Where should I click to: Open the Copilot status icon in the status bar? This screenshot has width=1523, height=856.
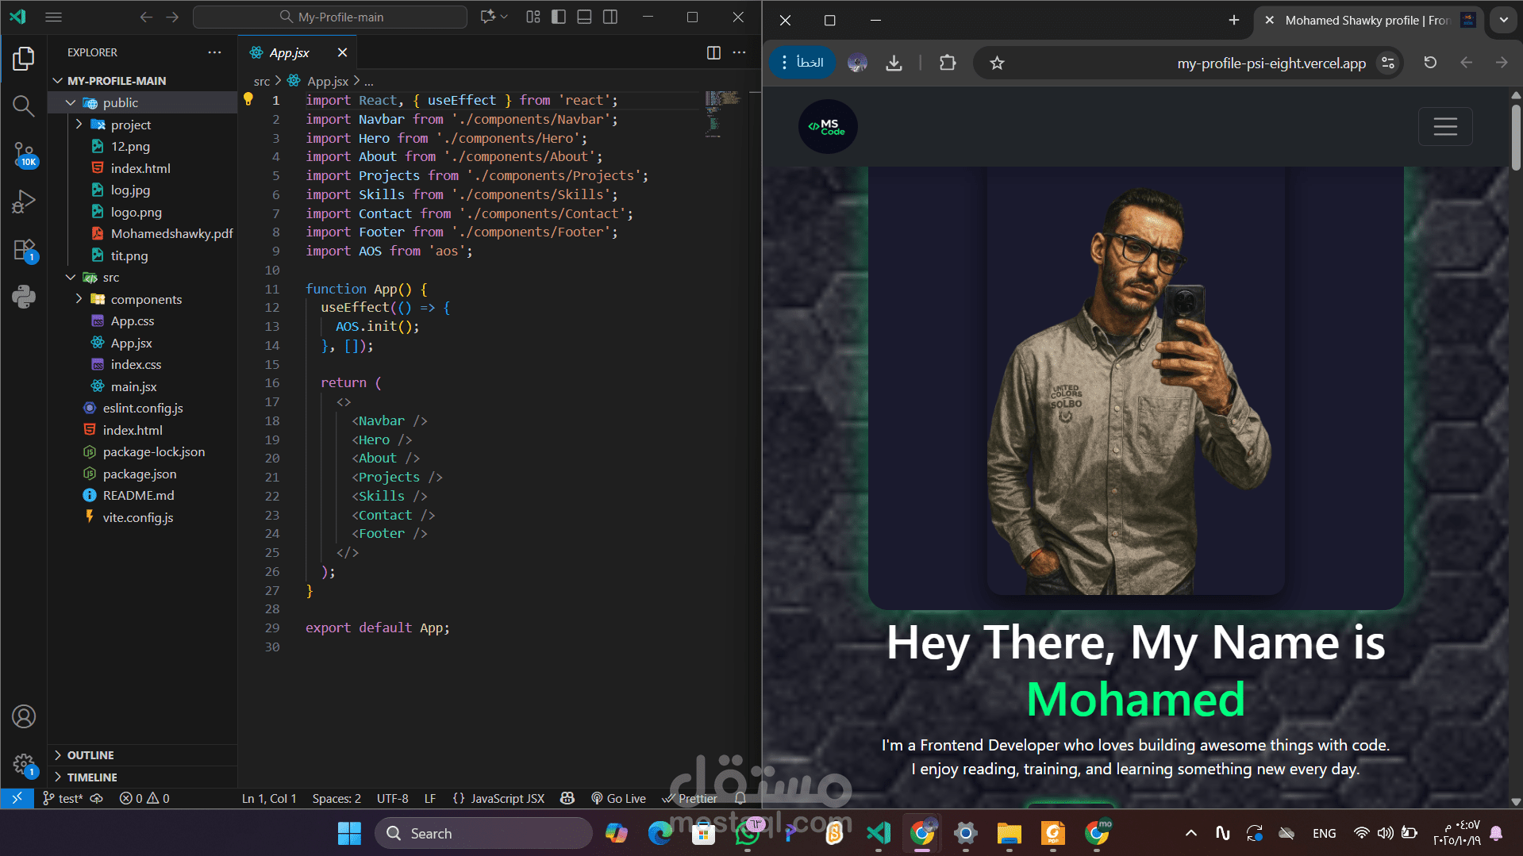click(x=567, y=798)
